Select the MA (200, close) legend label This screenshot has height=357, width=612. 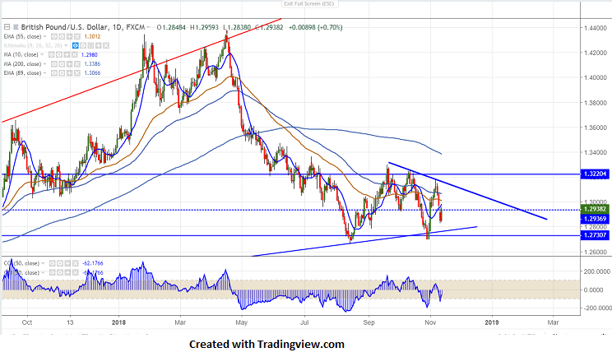coord(22,64)
